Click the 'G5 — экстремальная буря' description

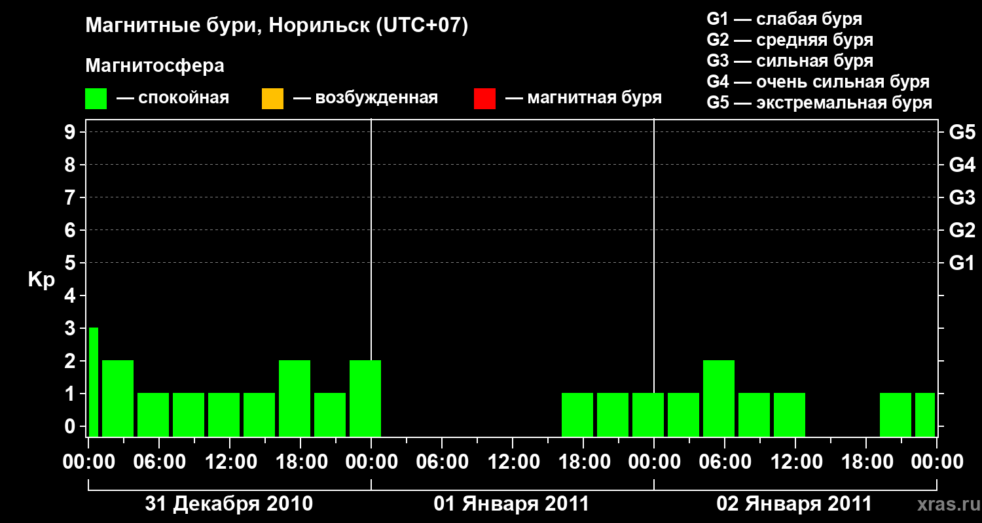(820, 103)
